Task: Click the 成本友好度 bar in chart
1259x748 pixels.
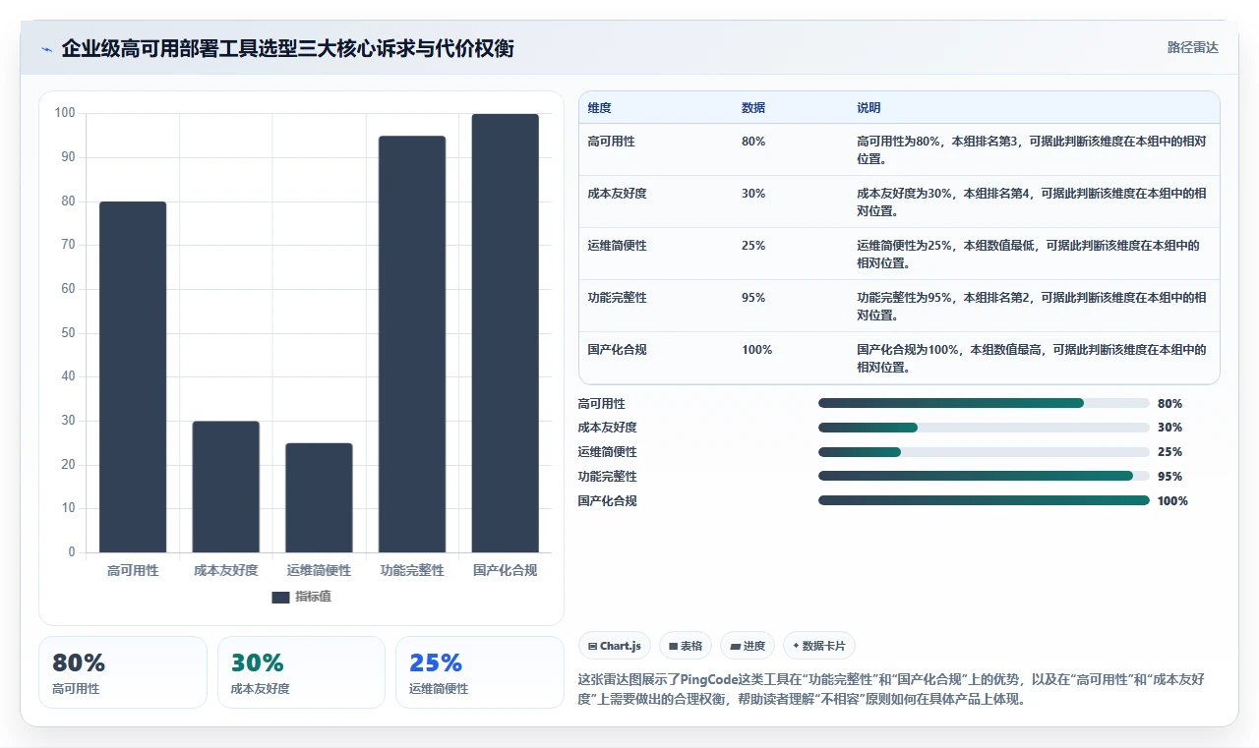Action: (x=225, y=487)
